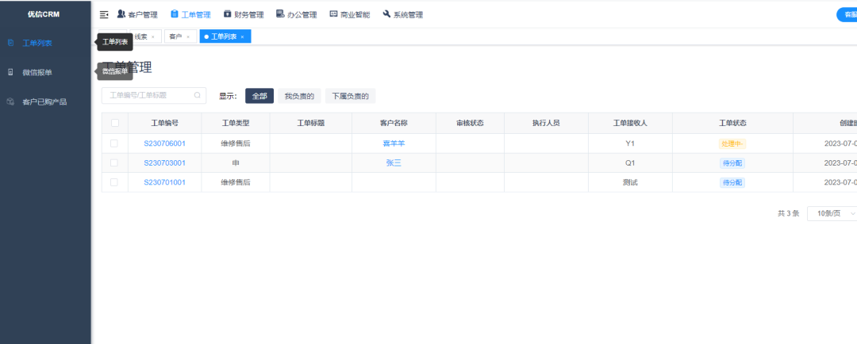Click the search magnifier icon in 工单 field
857x344 pixels.
click(198, 96)
